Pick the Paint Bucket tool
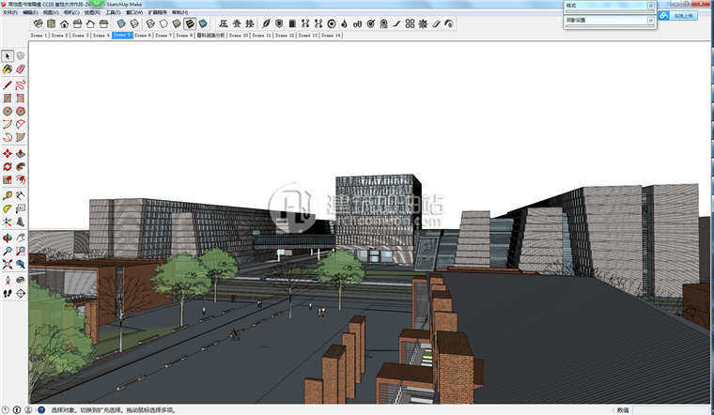 pos(8,69)
